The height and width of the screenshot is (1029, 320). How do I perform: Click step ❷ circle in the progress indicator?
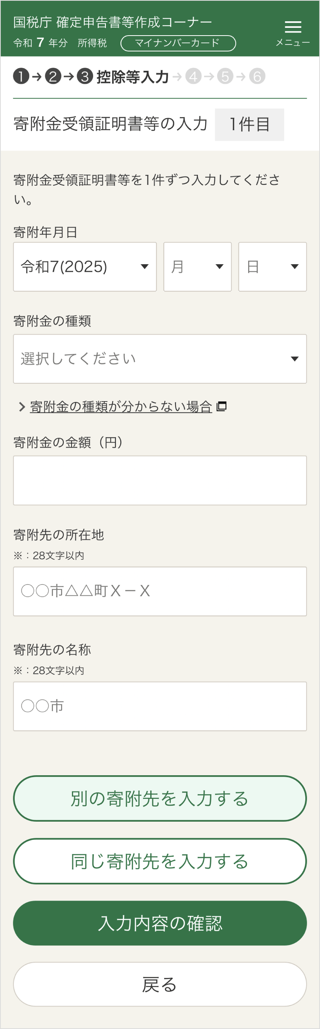52,76
